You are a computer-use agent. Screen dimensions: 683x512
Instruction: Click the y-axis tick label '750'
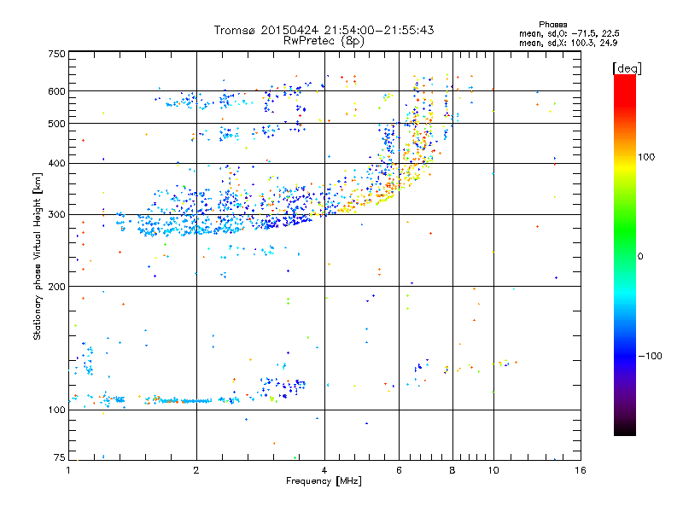click(x=56, y=54)
